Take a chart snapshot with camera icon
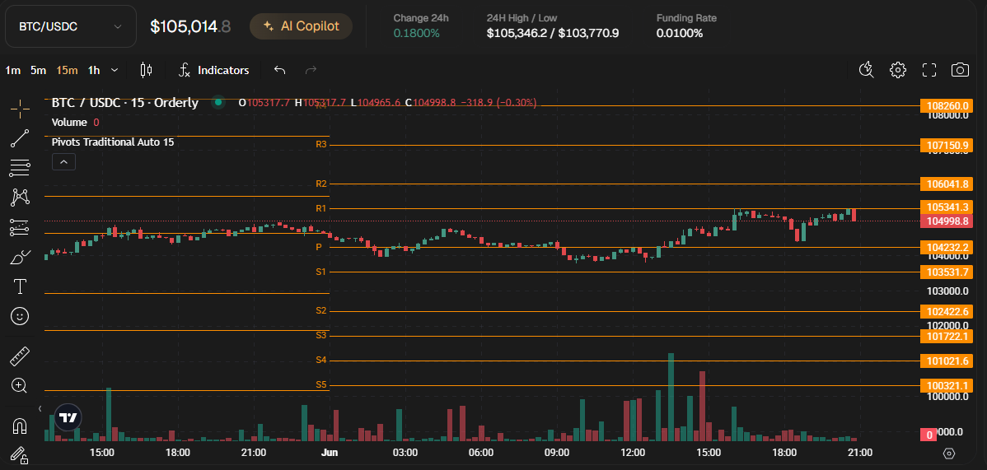The width and height of the screenshot is (987, 470). coord(960,70)
